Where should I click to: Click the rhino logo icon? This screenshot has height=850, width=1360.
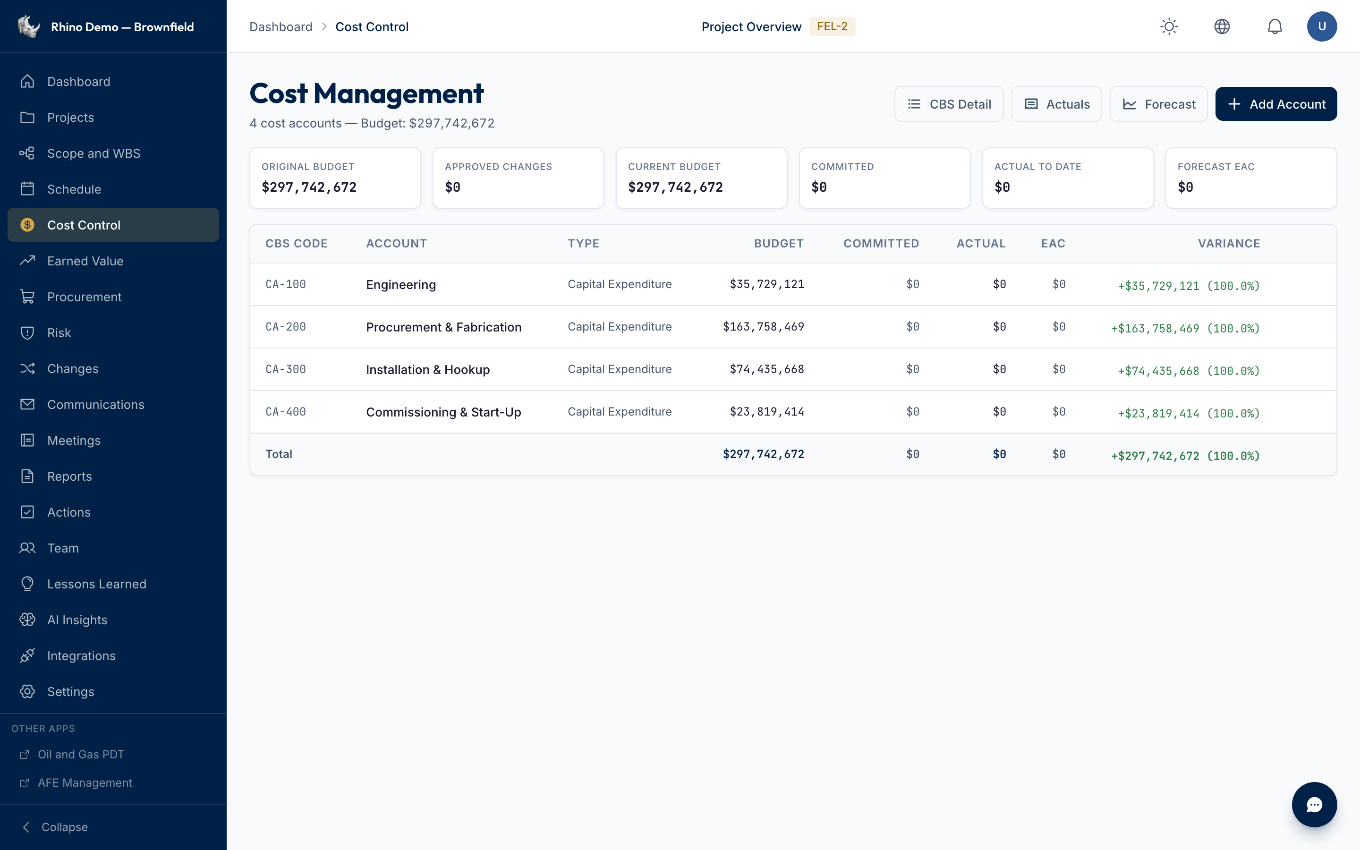tap(28, 26)
